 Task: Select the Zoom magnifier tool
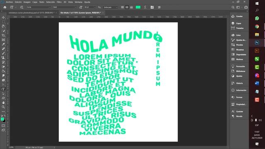pyautogui.click(x=3, y=107)
